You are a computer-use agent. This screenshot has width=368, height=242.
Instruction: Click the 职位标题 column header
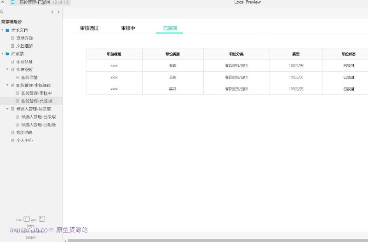coord(114,54)
